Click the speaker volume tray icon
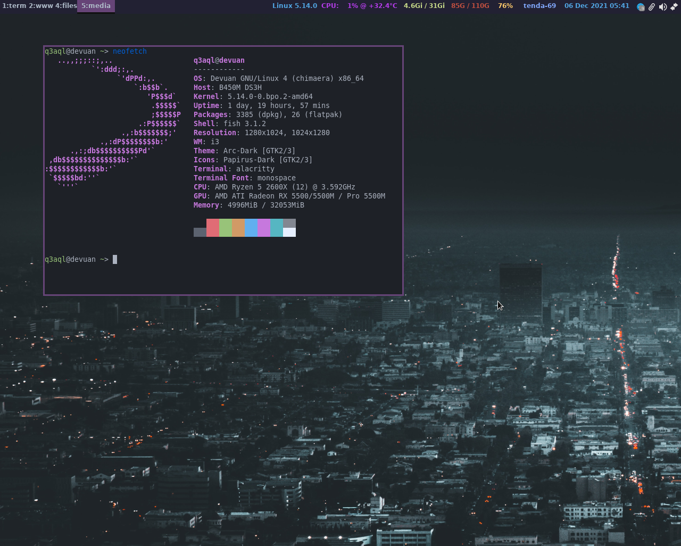 point(663,7)
